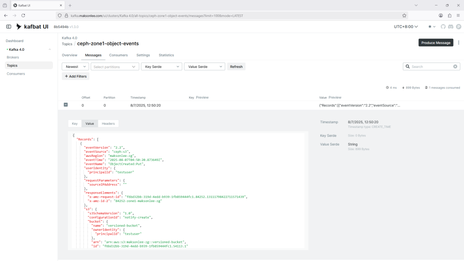Click the "notify-create" configurationId value

click(137, 217)
